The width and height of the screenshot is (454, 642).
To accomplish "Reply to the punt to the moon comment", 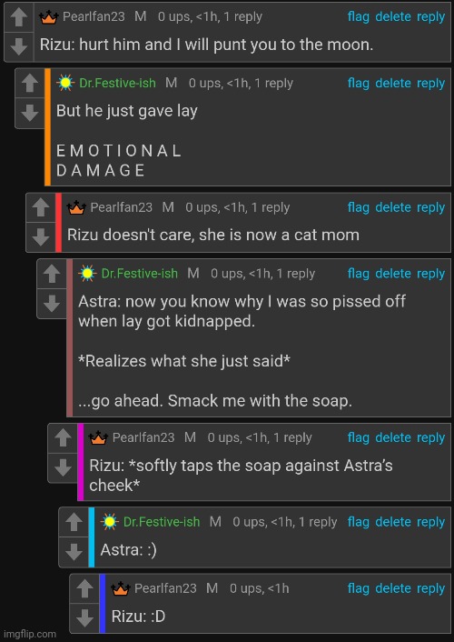I will click(430, 16).
